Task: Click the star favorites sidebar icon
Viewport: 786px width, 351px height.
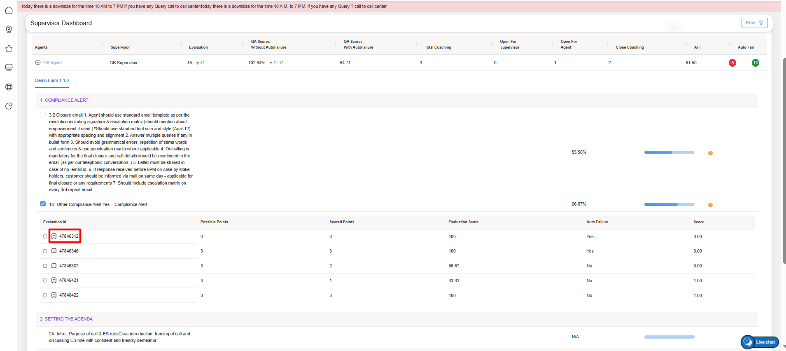Action: click(x=9, y=49)
